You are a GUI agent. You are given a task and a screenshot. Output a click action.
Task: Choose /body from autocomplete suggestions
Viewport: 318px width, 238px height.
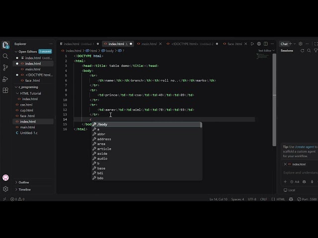pyautogui.click(x=147, y=124)
